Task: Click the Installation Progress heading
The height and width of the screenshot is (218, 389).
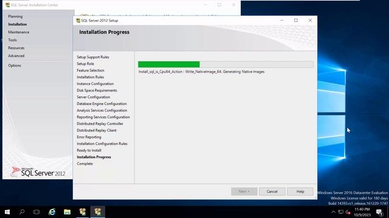Action: 104,32
